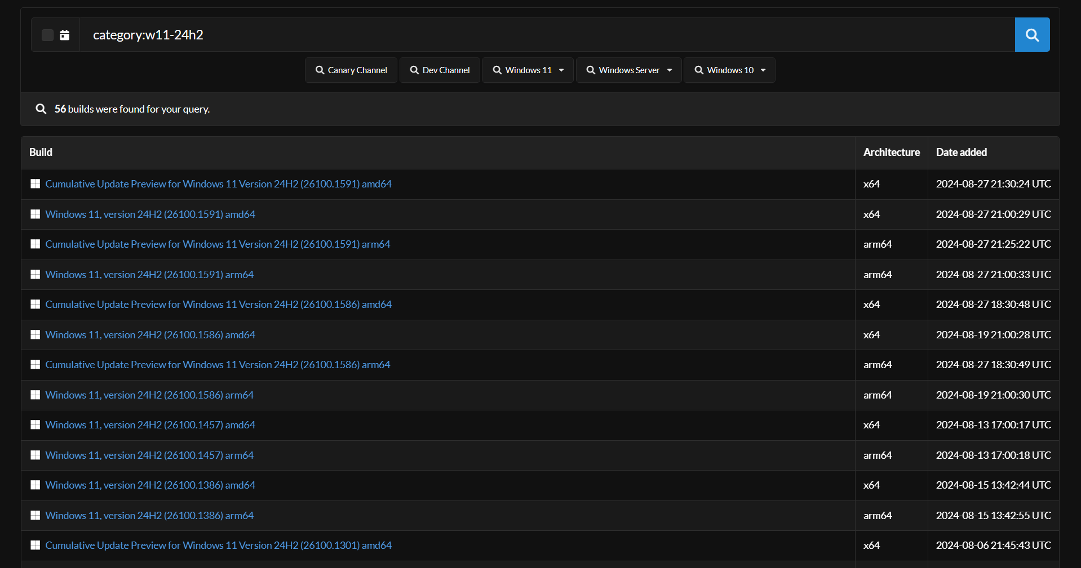Click Windows logo beside Cumulative Update Preview 26100.1586 arm64
The height and width of the screenshot is (568, 1081).
pyautogui.click(x=36, y=365)
